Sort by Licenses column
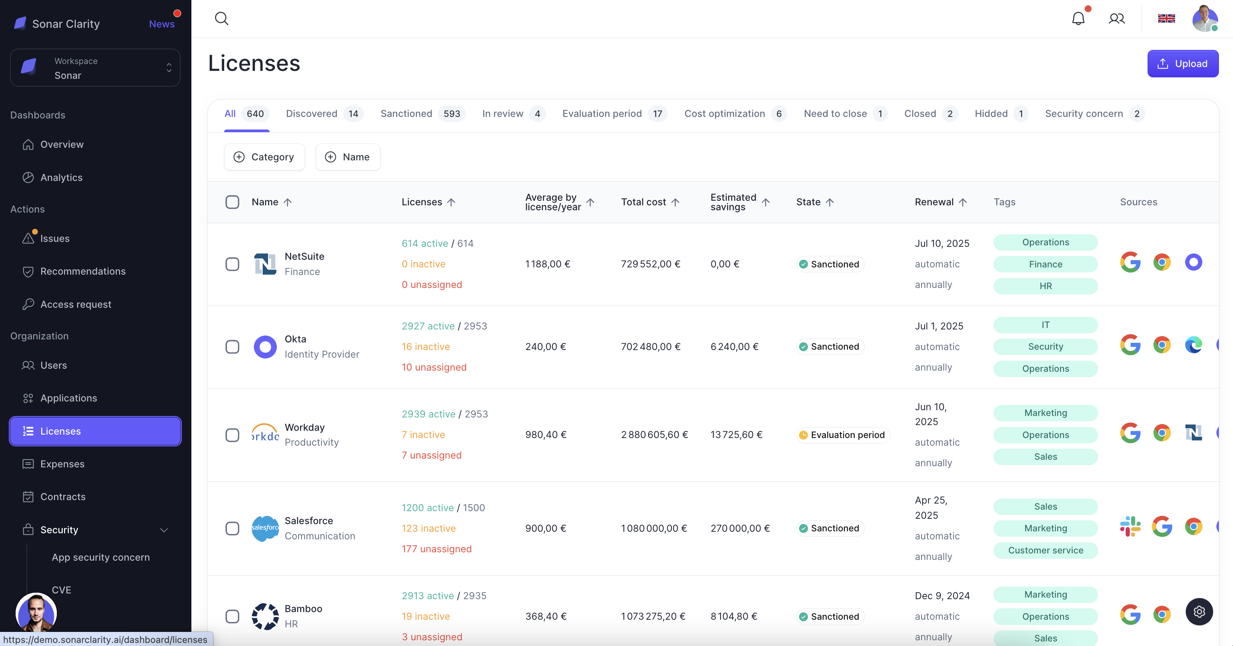 pos(429,202)
